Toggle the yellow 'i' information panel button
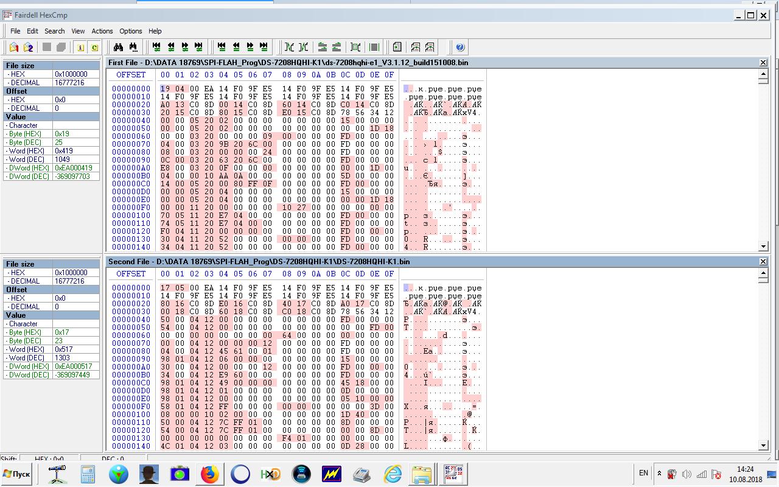This screenshot has height=487, width=779. (x=80, y=47)
